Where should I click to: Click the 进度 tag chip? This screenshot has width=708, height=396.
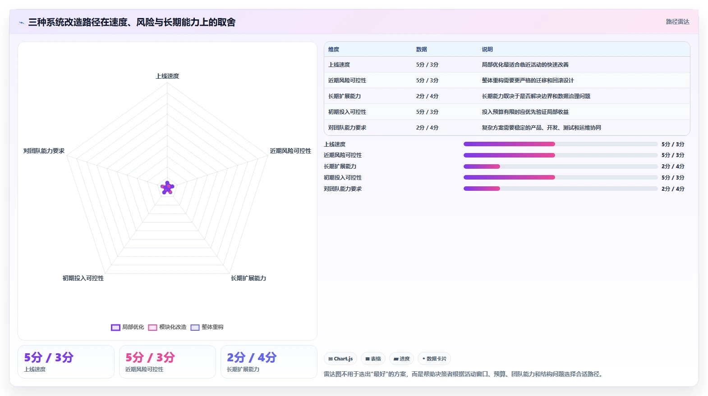coord(401,359)
